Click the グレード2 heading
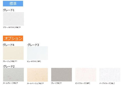The width and height of the screenshot is (121, 98). (9, 67)
